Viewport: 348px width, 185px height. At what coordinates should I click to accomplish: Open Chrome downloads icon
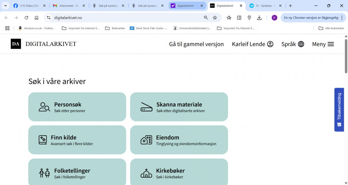coord(259,18)
